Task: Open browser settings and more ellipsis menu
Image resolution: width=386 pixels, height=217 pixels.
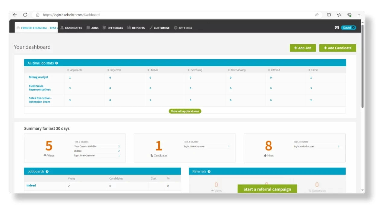Action: click(x=359, y=15)
